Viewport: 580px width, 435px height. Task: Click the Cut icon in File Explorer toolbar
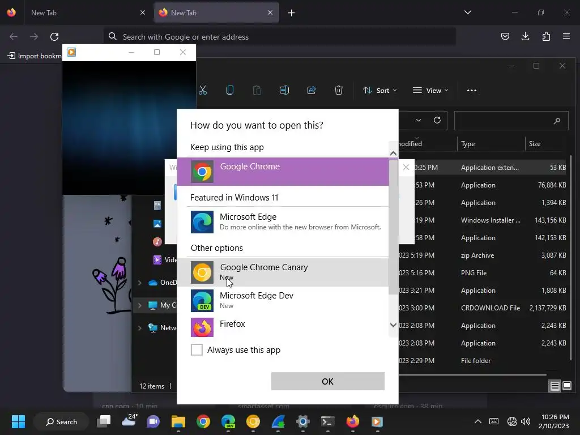203,90
